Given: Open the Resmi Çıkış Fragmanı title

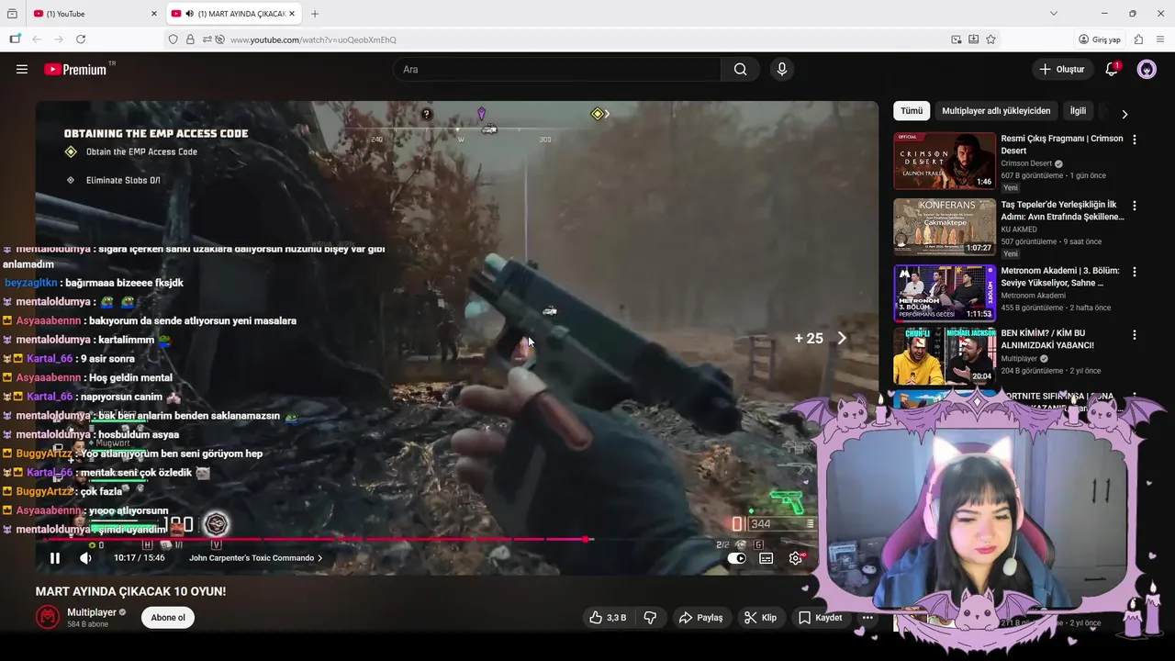Looking at the screenshot, I should [1062, 144].
